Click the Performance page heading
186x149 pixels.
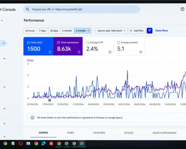click(34, 20)
